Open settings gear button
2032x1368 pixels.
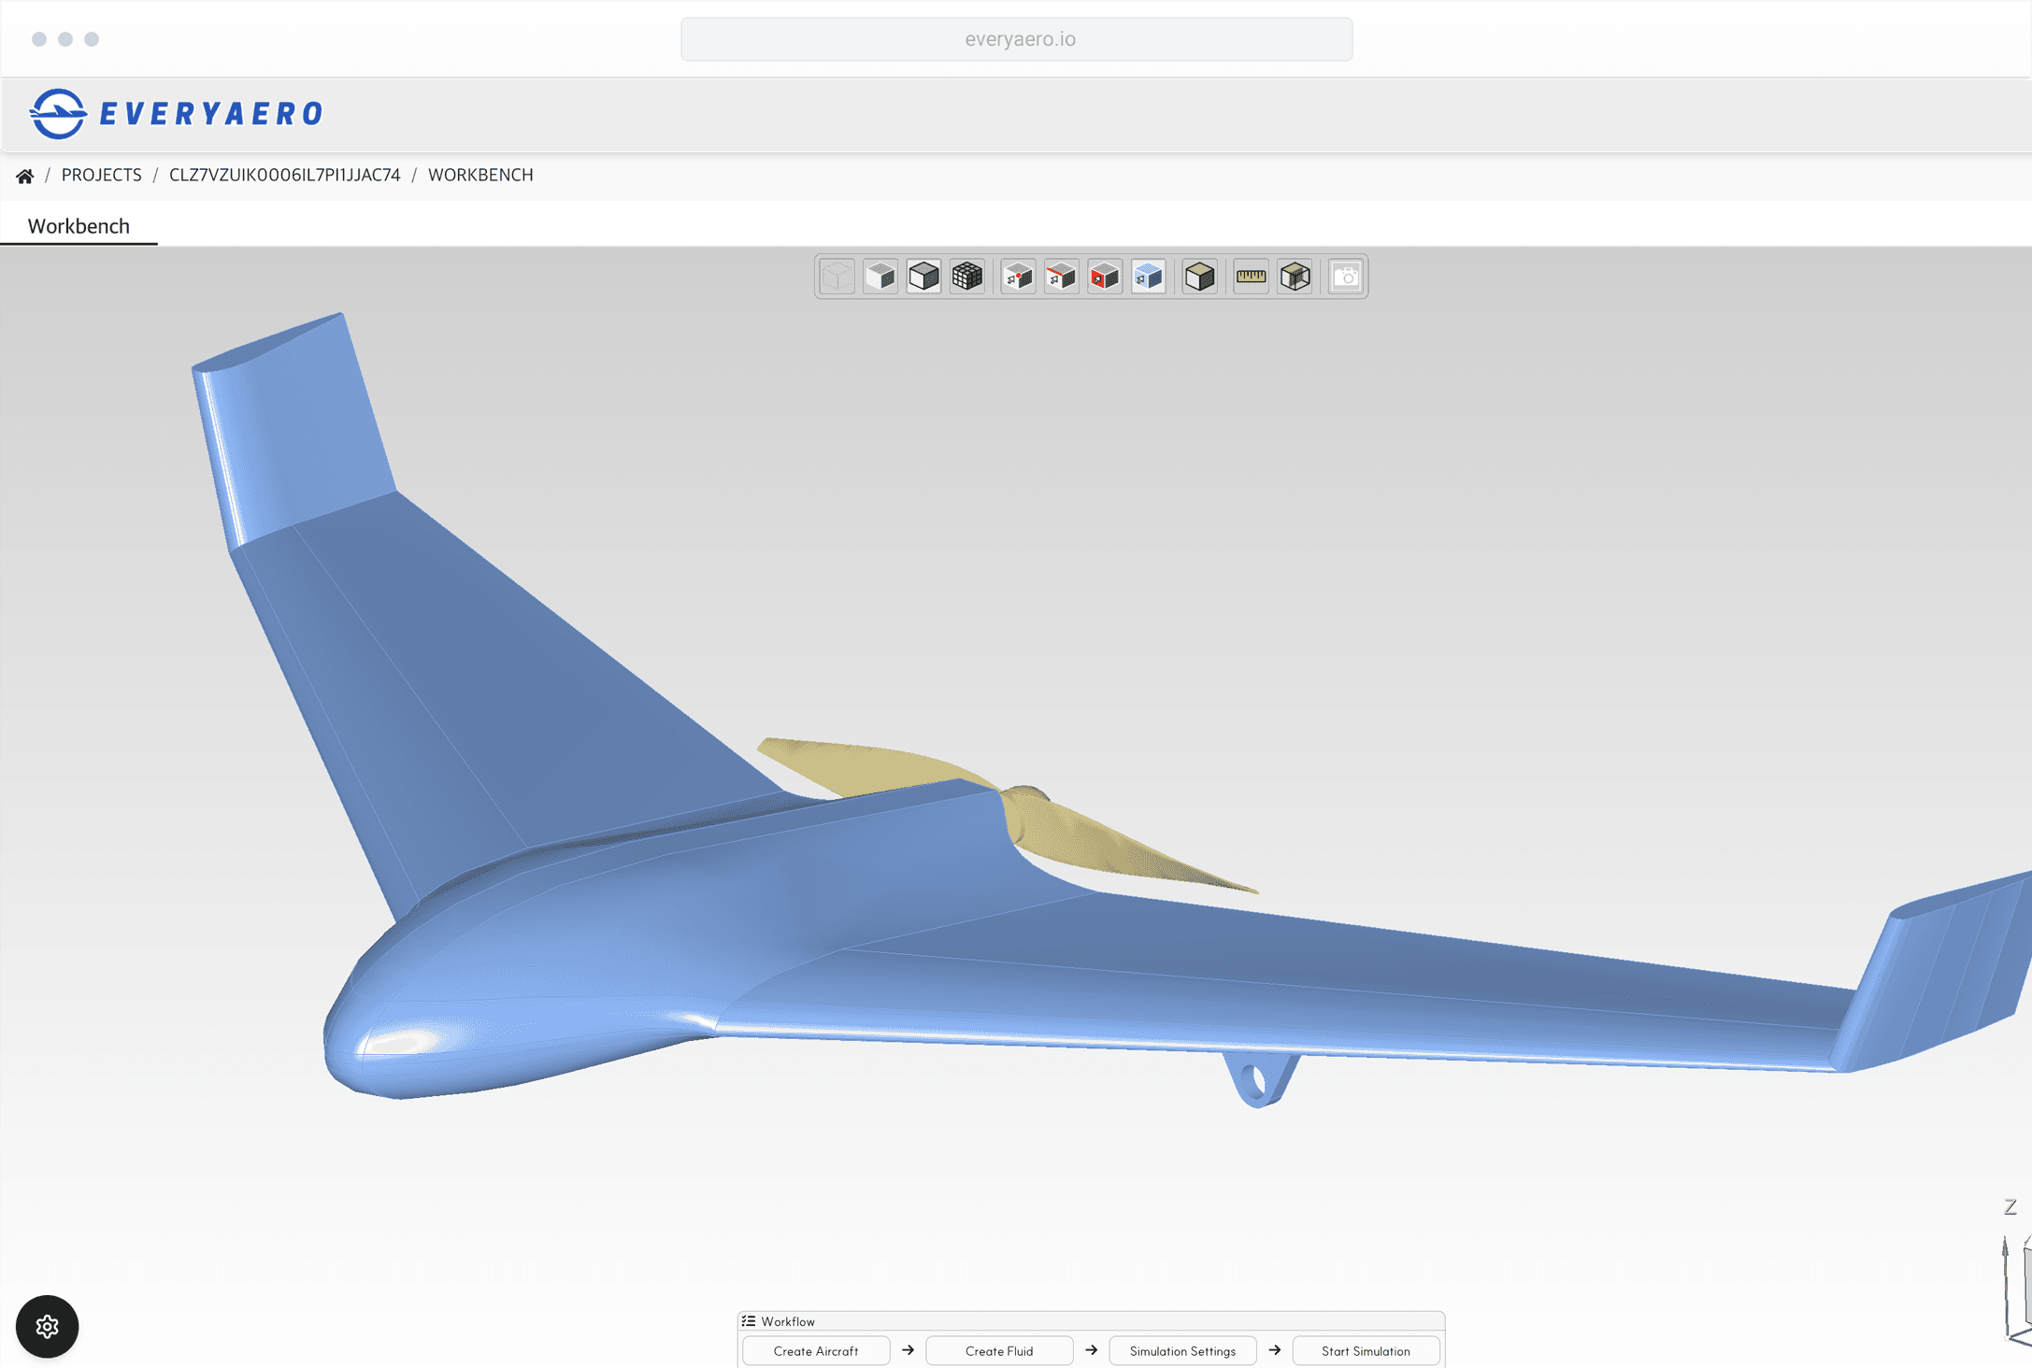[x=47, y=1326]
